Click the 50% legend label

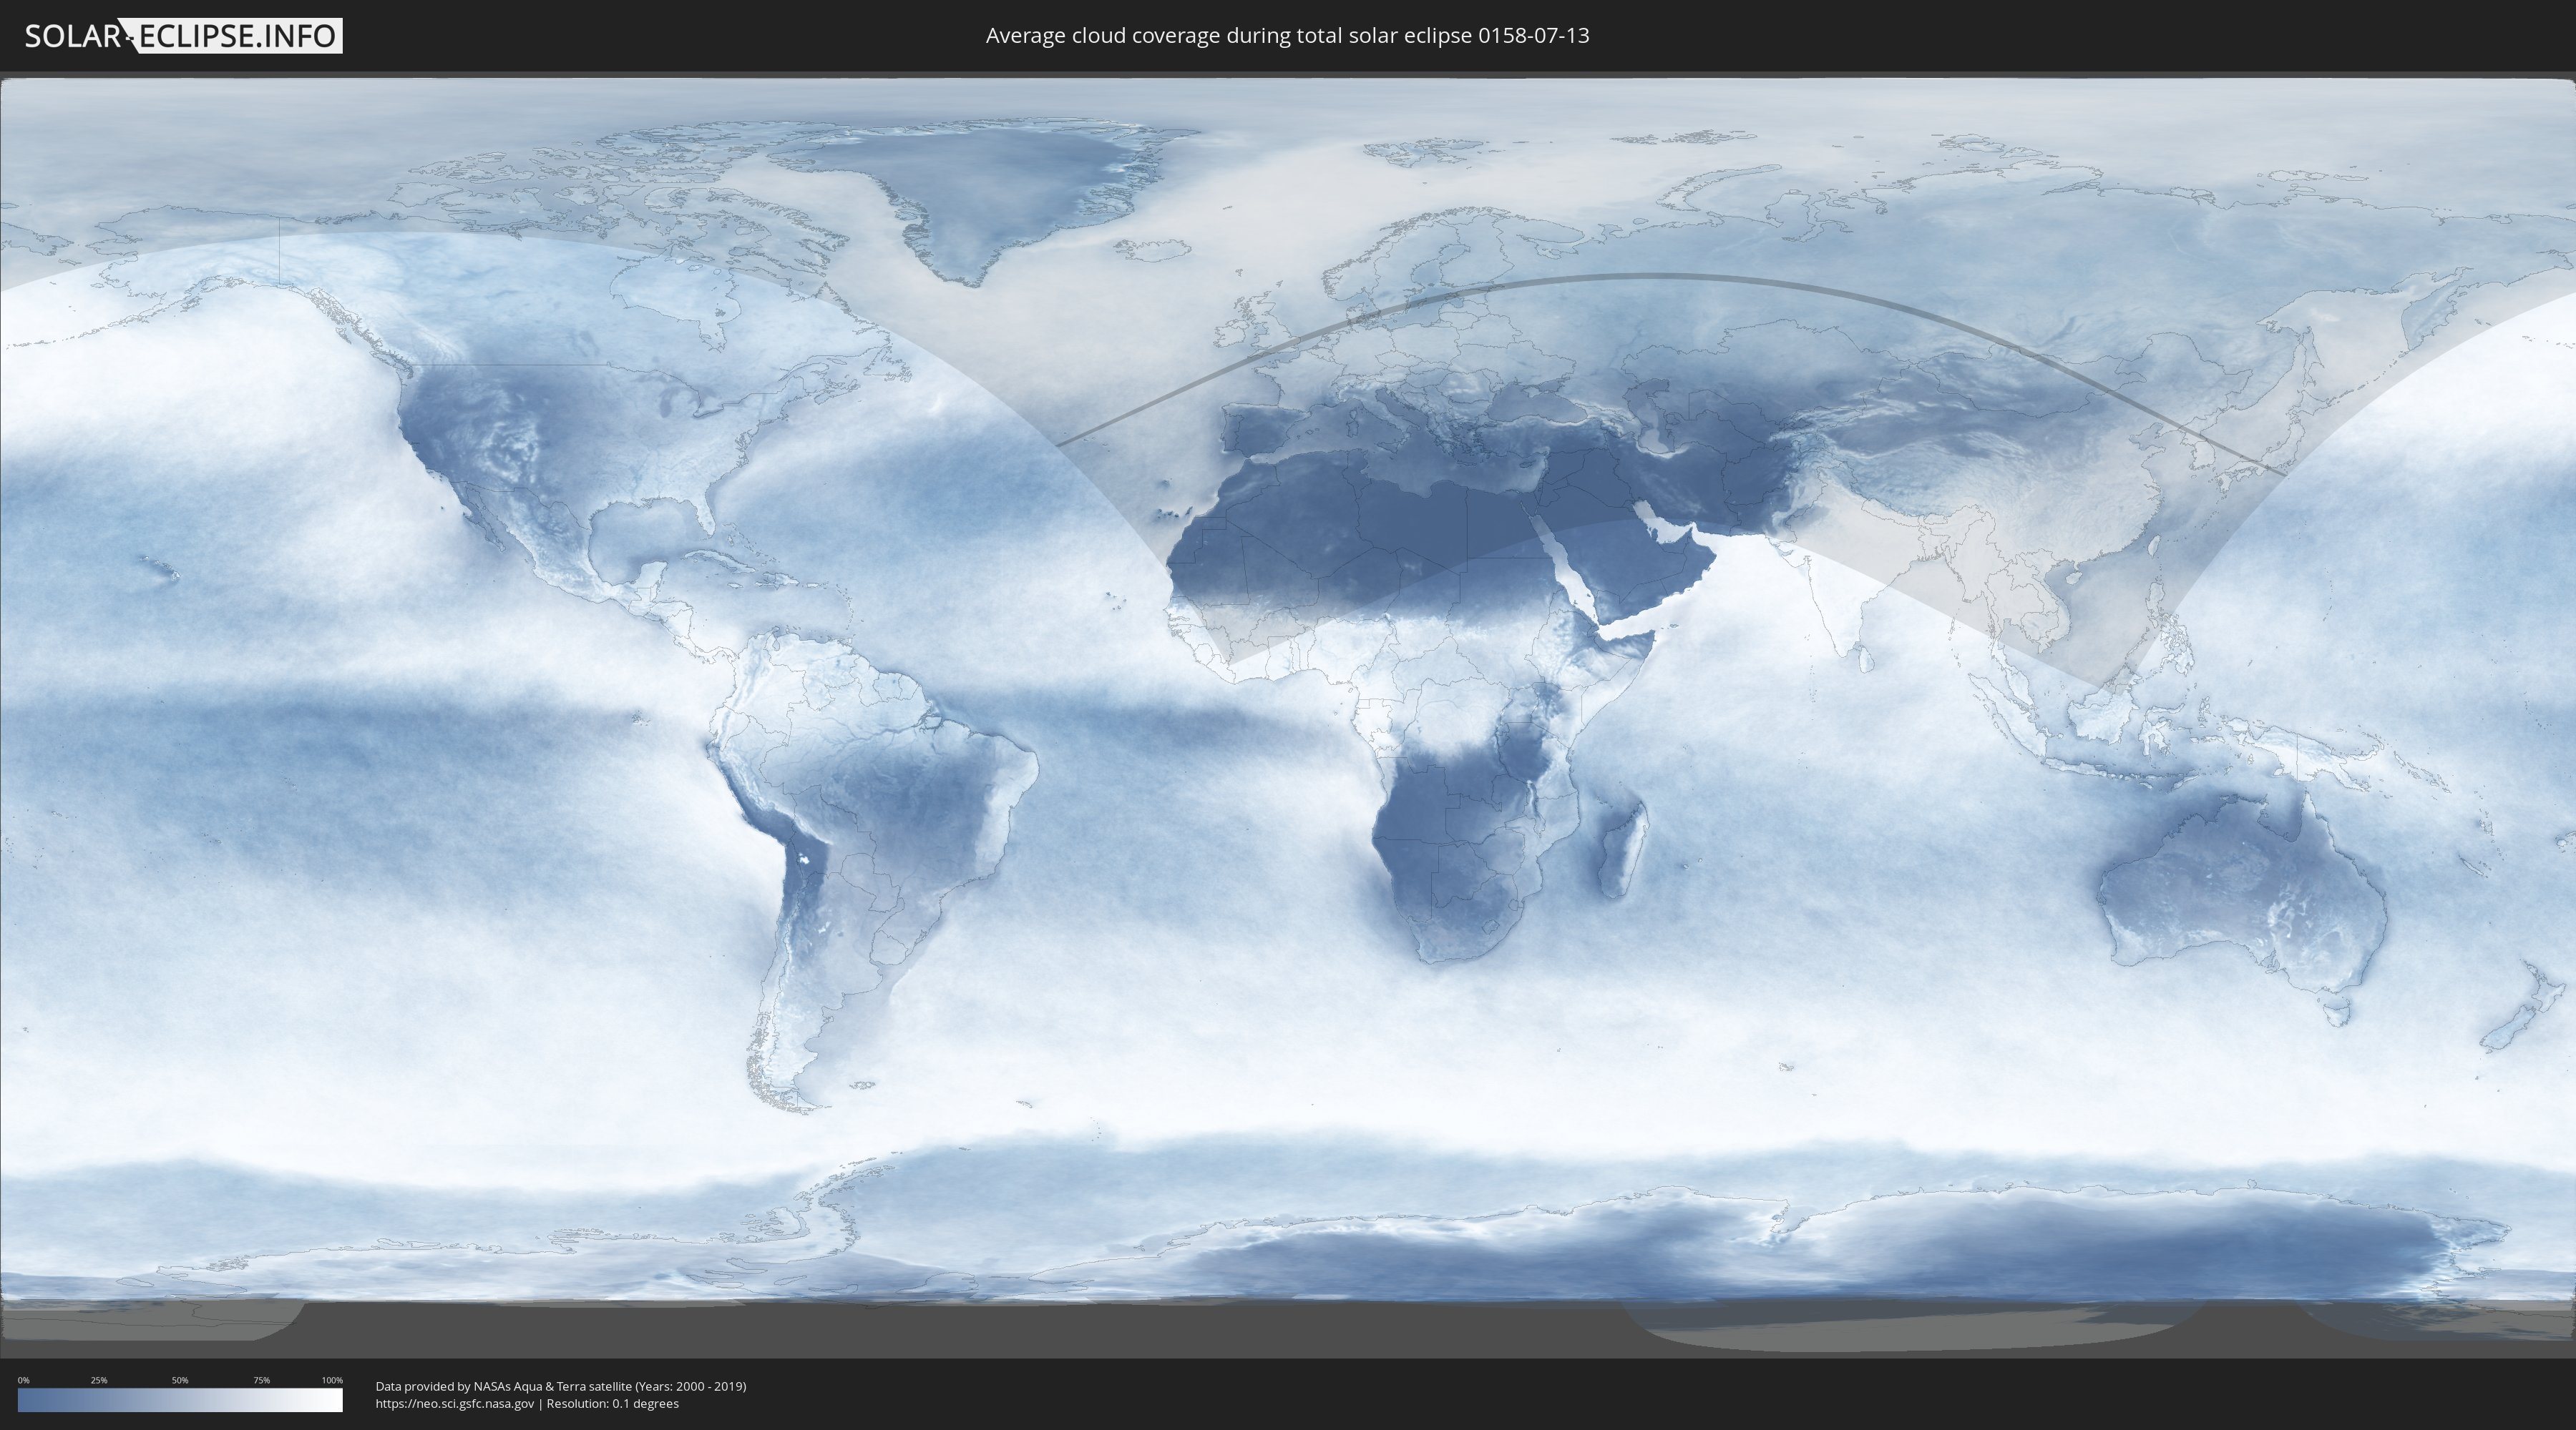click(x=180, y=1380)
